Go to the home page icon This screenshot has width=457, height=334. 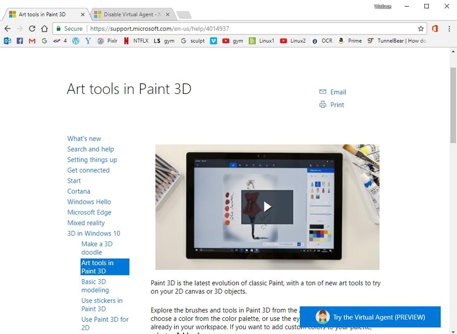44,29
